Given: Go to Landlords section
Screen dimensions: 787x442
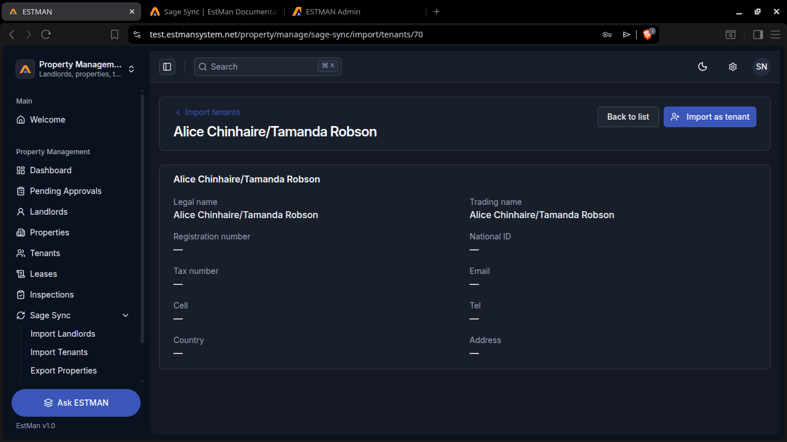Looking at the screenshot, I should (x=48, y=212).
